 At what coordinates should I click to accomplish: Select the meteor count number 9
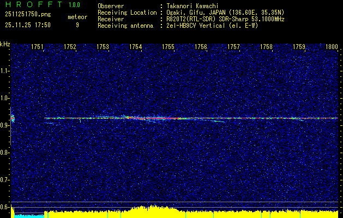[77, 25]
